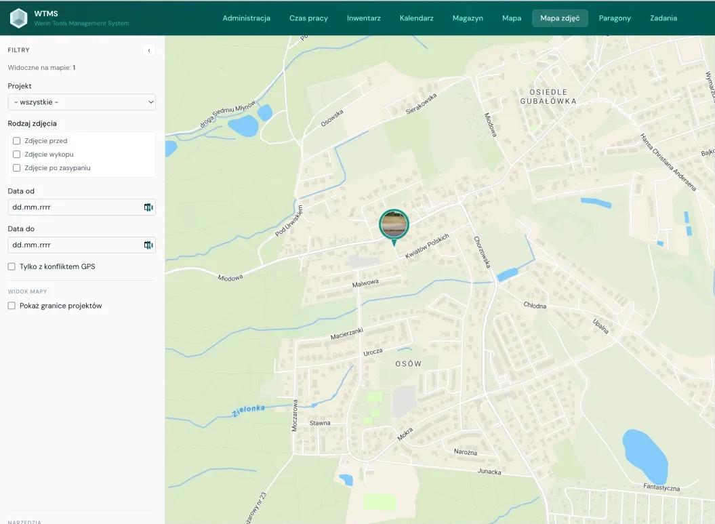Open the calendar picker for Data od
Image resolution: width=715 pixels, height=524 pixels.
click(148, 207)
